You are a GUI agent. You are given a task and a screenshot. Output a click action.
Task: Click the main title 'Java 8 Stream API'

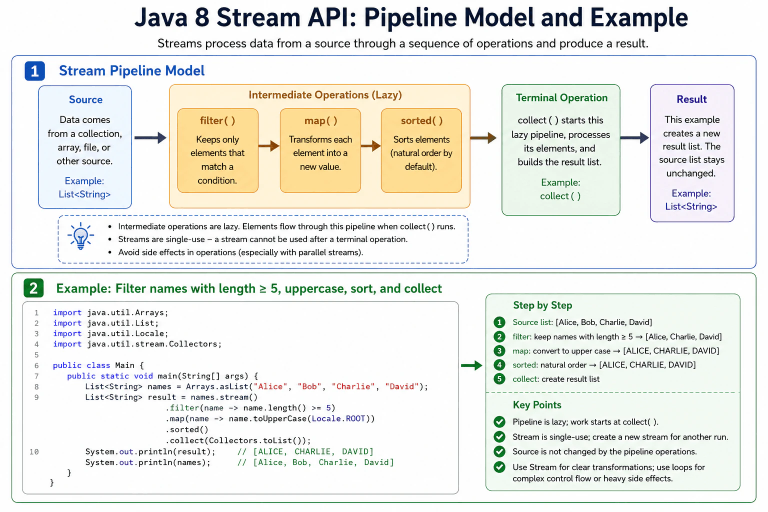click(411, 17)
